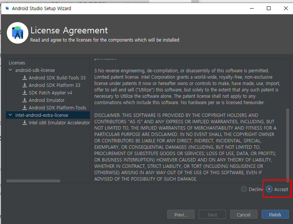Select Intel x86 Emulator Accelerator entry
The width and height of the screenshot is (293, 224).
click(59, 122)
